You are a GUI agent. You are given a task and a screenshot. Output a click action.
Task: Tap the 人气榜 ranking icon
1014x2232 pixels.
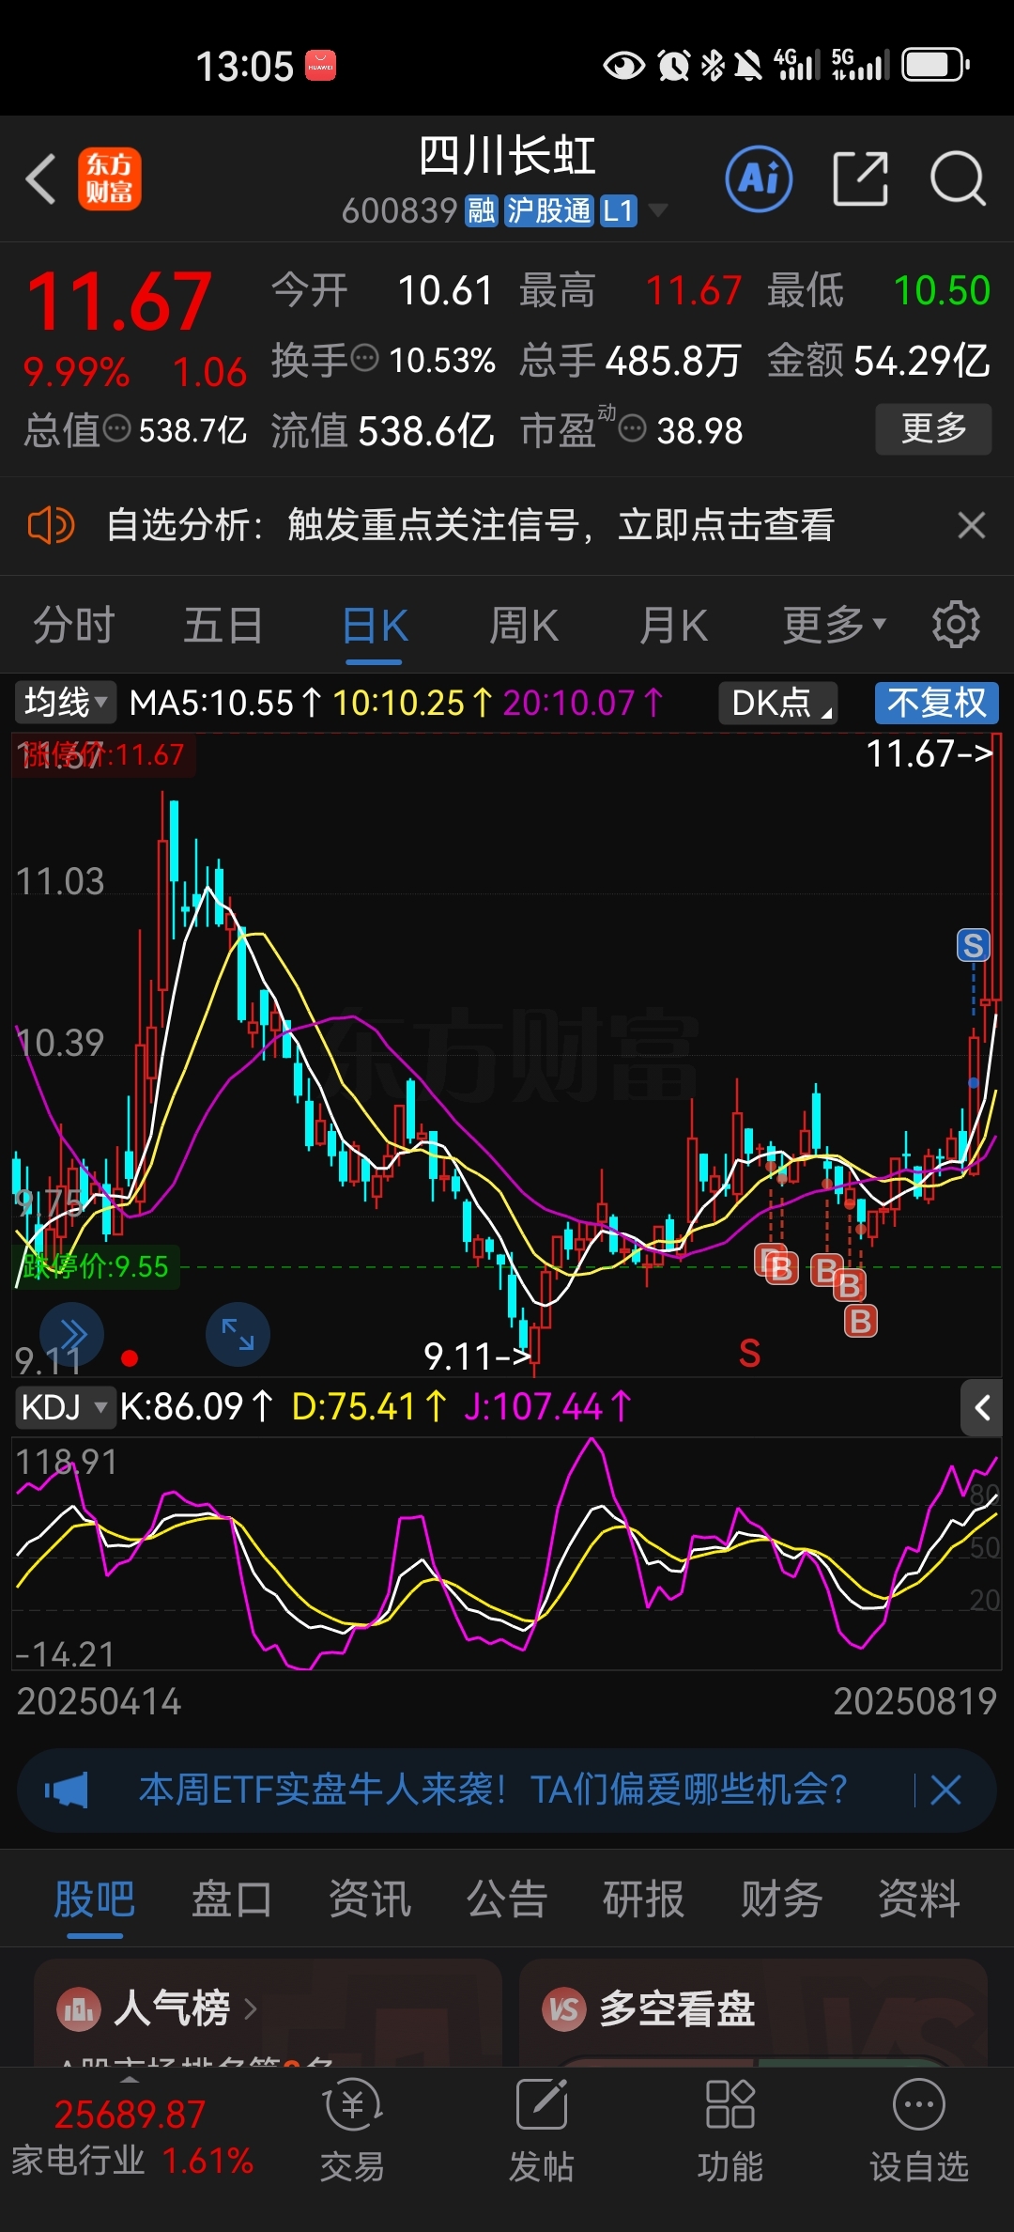[x=79, y=2009]
